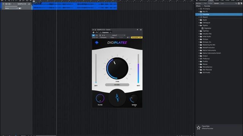Open the 'None' input dropdown on track
Viewport: 243px width, 136px height.
point(11,8)
